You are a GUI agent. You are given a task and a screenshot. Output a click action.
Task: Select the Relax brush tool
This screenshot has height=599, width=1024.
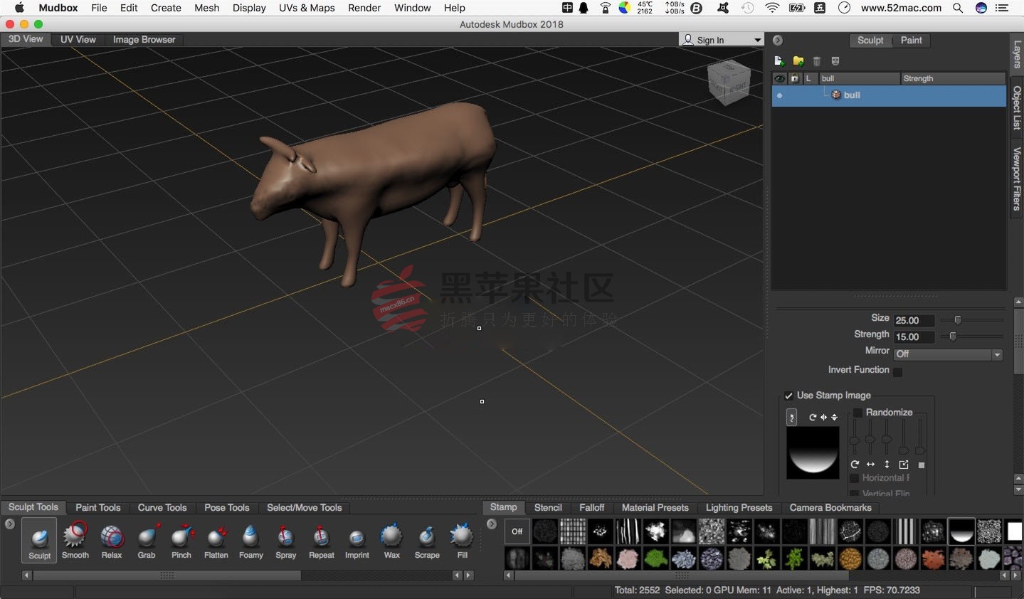[x=112, y=541]
